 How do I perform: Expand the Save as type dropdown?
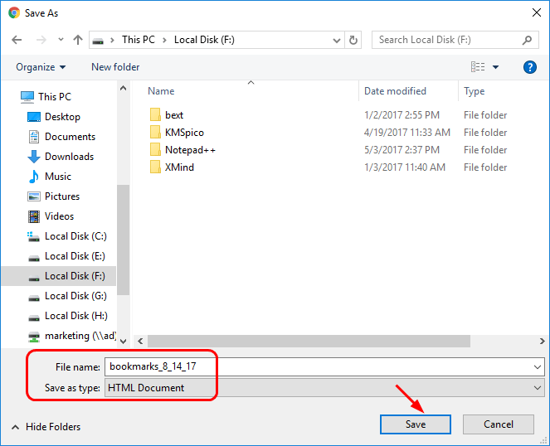click(538, 387)
